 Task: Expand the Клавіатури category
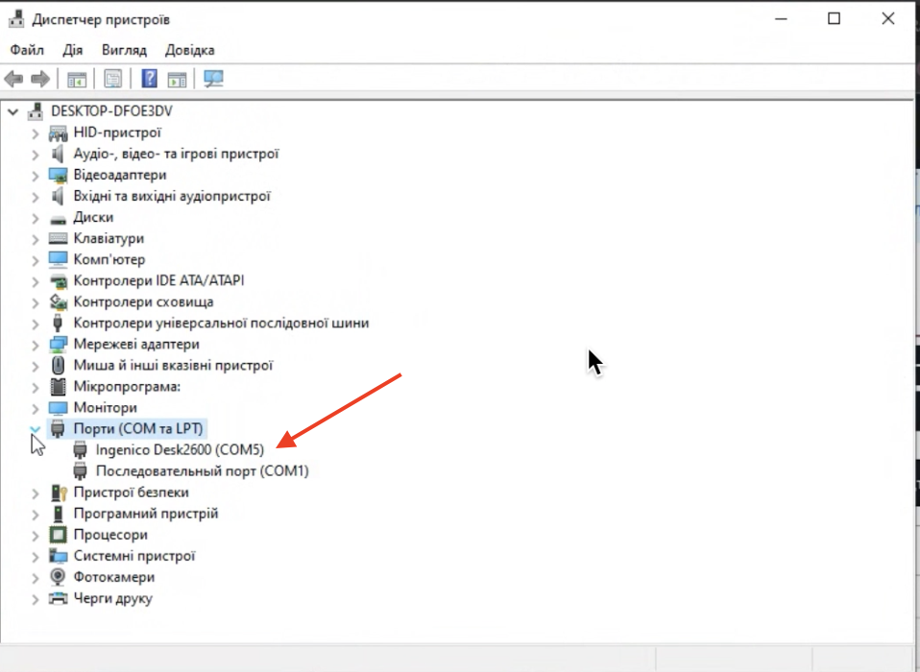coord(36,238)
